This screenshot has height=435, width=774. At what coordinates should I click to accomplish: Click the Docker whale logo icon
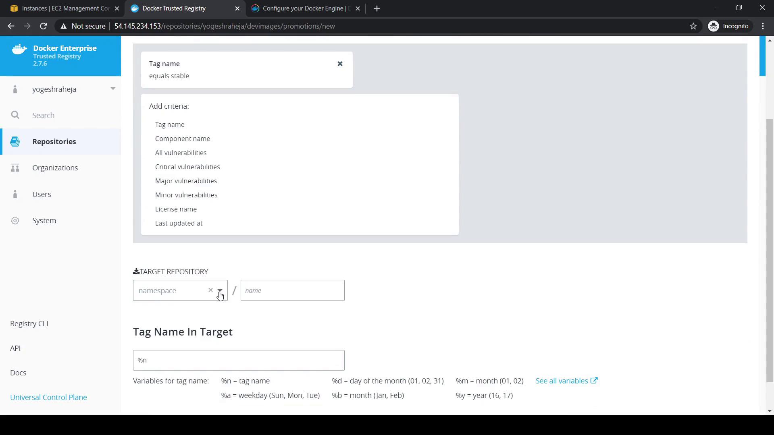[x=19, y=50]
